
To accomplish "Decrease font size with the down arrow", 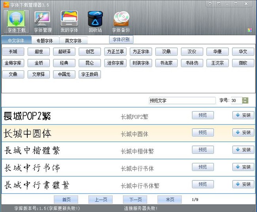I will pos(245,102).
